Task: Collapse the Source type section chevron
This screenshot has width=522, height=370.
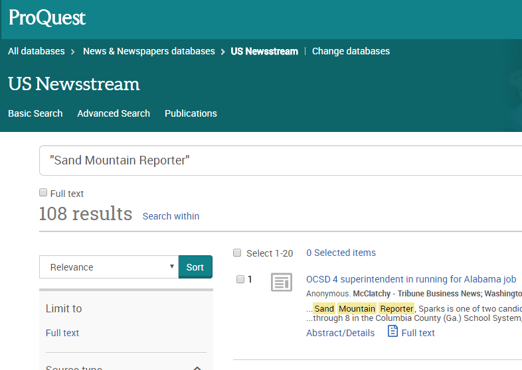Action: (x=197, y=367)
